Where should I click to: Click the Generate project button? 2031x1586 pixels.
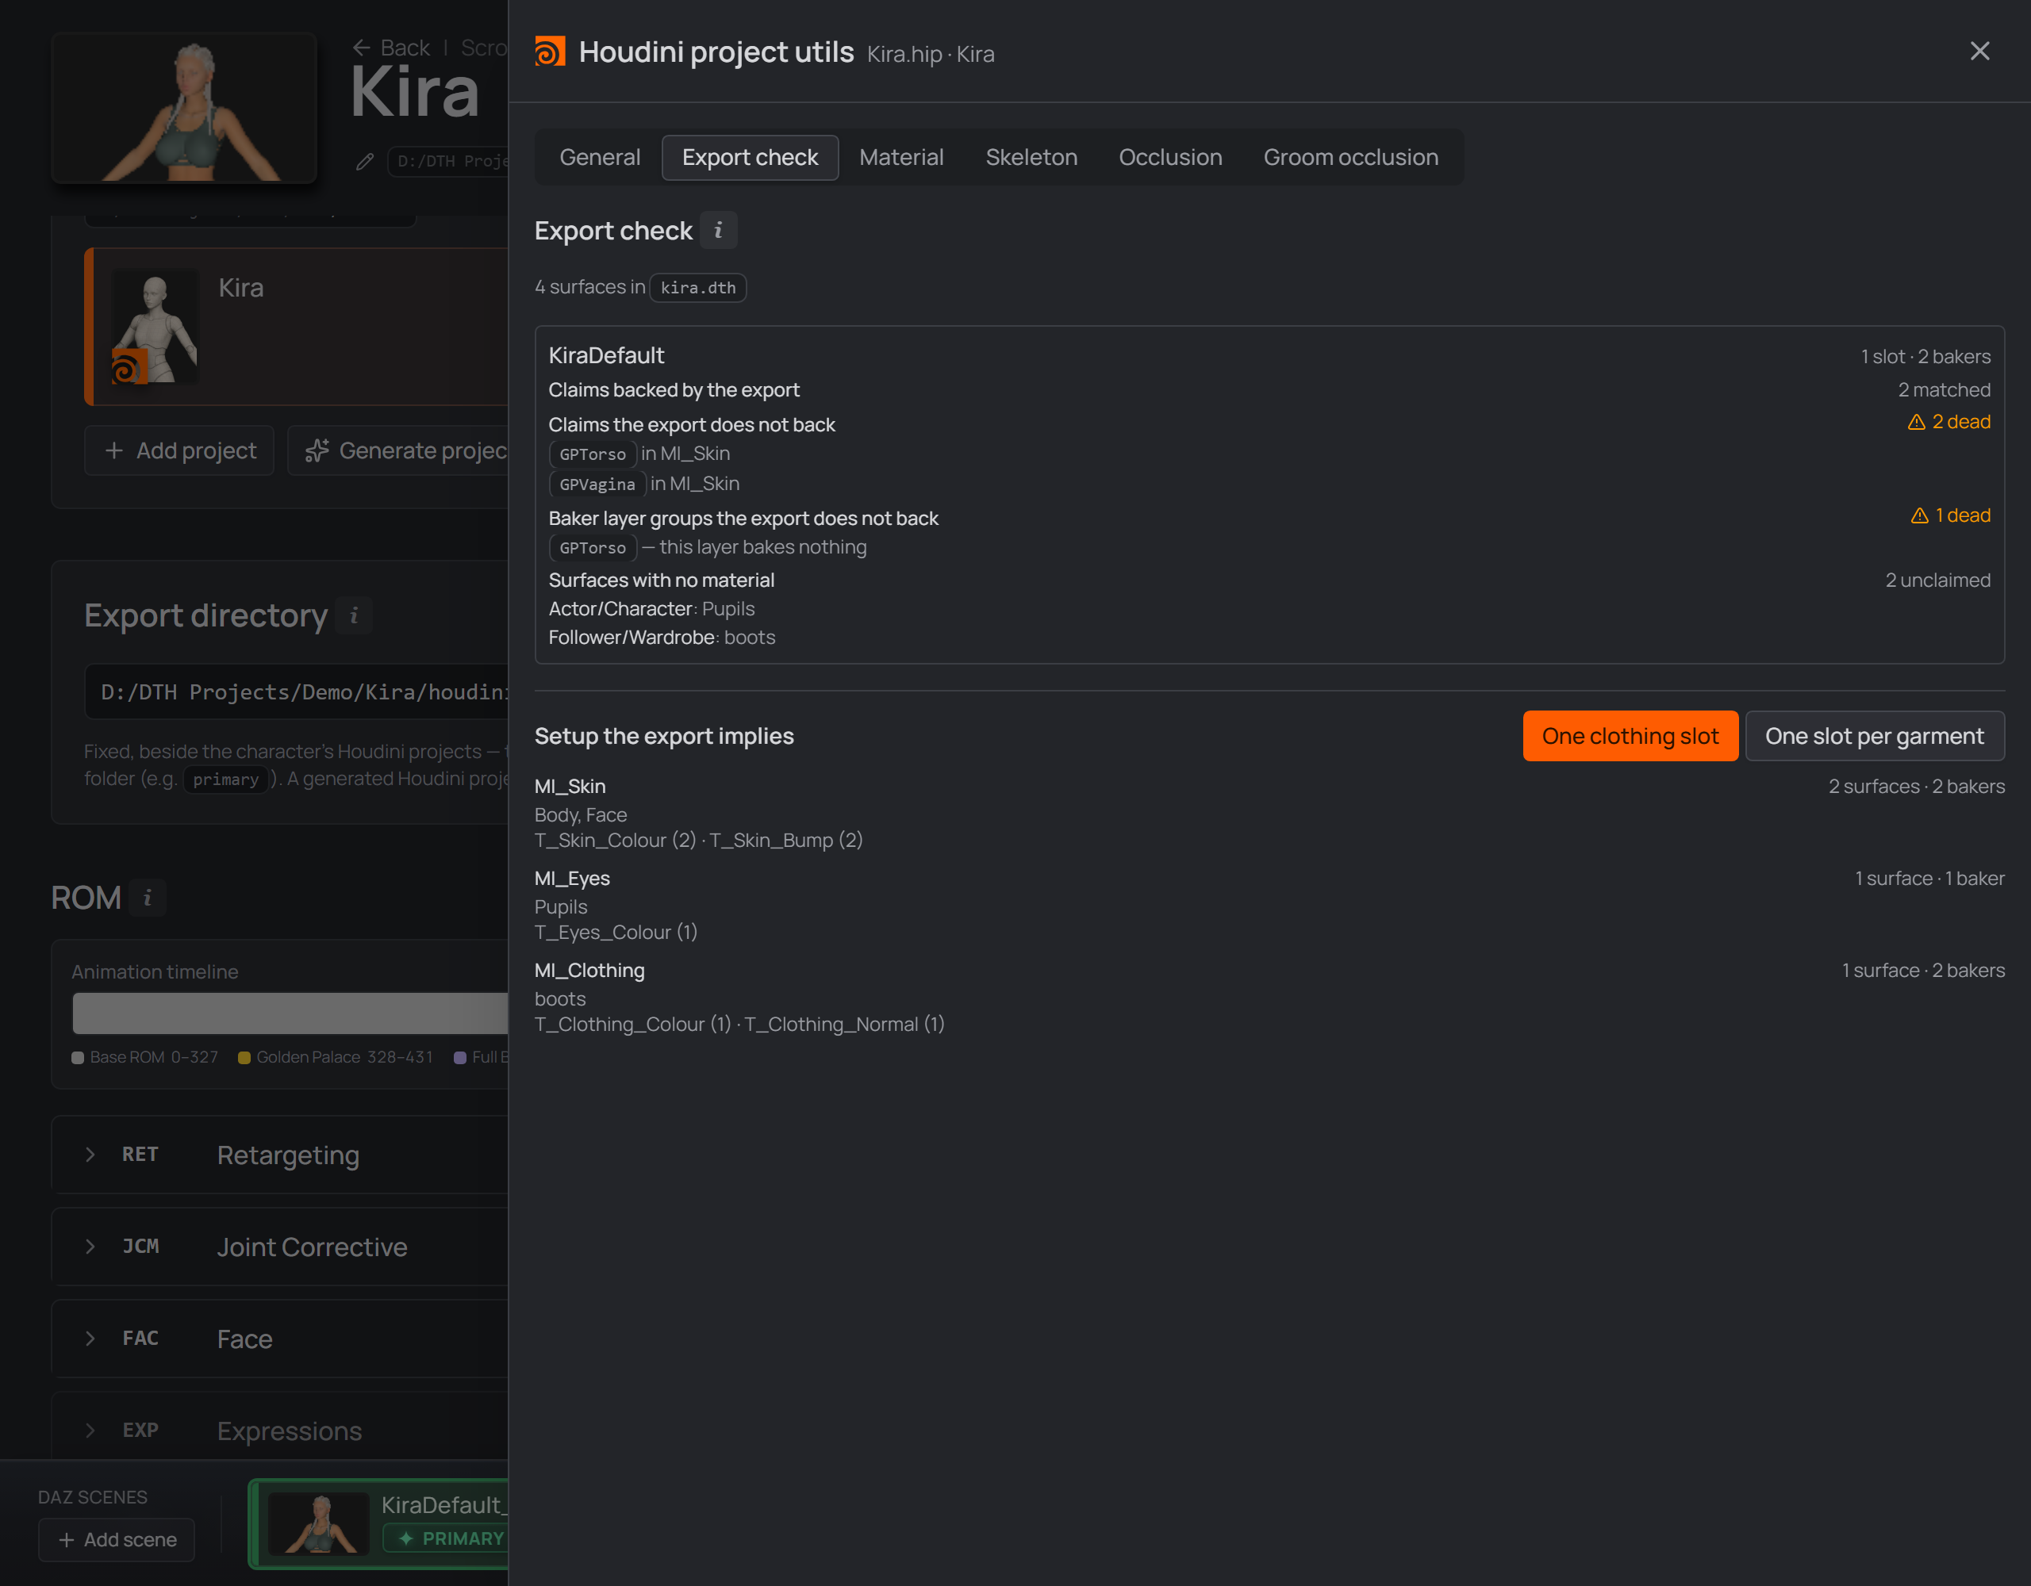[398, 451]
